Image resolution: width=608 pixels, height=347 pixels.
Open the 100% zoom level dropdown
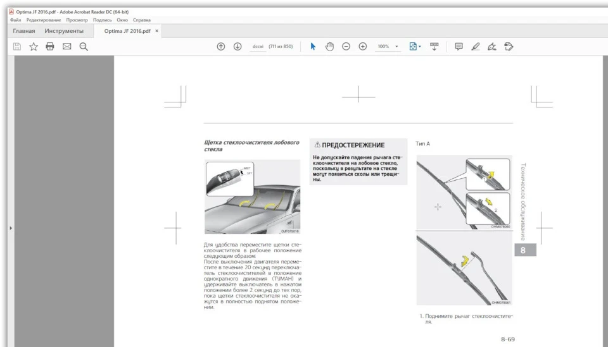pos(396,46)
